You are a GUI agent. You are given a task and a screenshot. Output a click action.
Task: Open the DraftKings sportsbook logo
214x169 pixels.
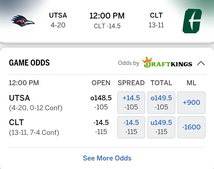pos(167,63)
